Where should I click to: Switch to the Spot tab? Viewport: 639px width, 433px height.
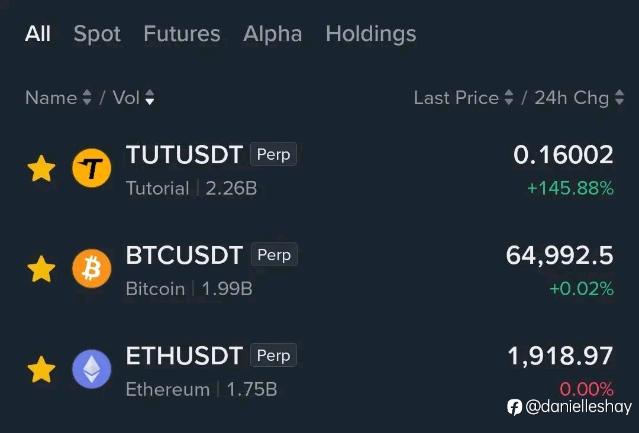click(97, 34)
